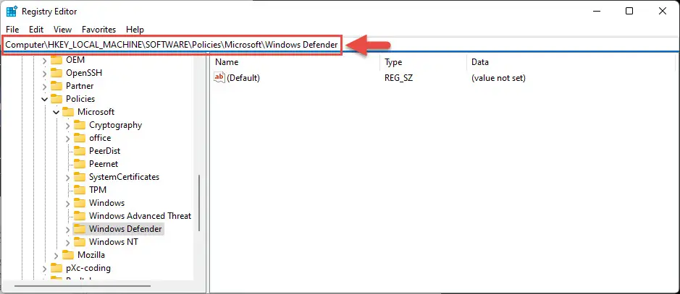Screen dimensions: 680x294
Task: Click the OEM folder icon
Action: (x=56, y=60)
